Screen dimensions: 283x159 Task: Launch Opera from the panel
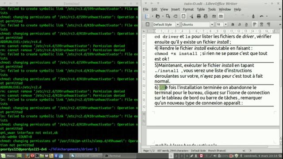point(32,156)
